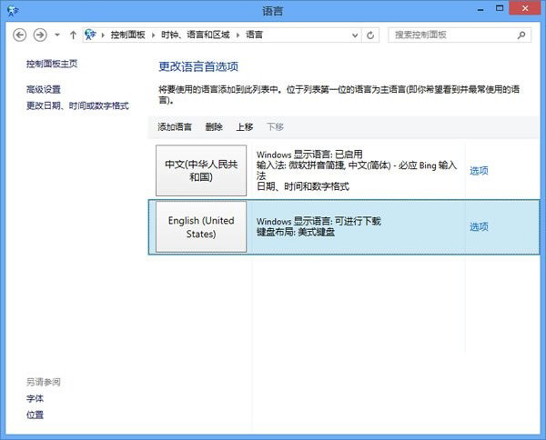This screenshot has height=440, width=546.
Task: Open 选项 for the Chinese language
Action: (x=480, y=171)
